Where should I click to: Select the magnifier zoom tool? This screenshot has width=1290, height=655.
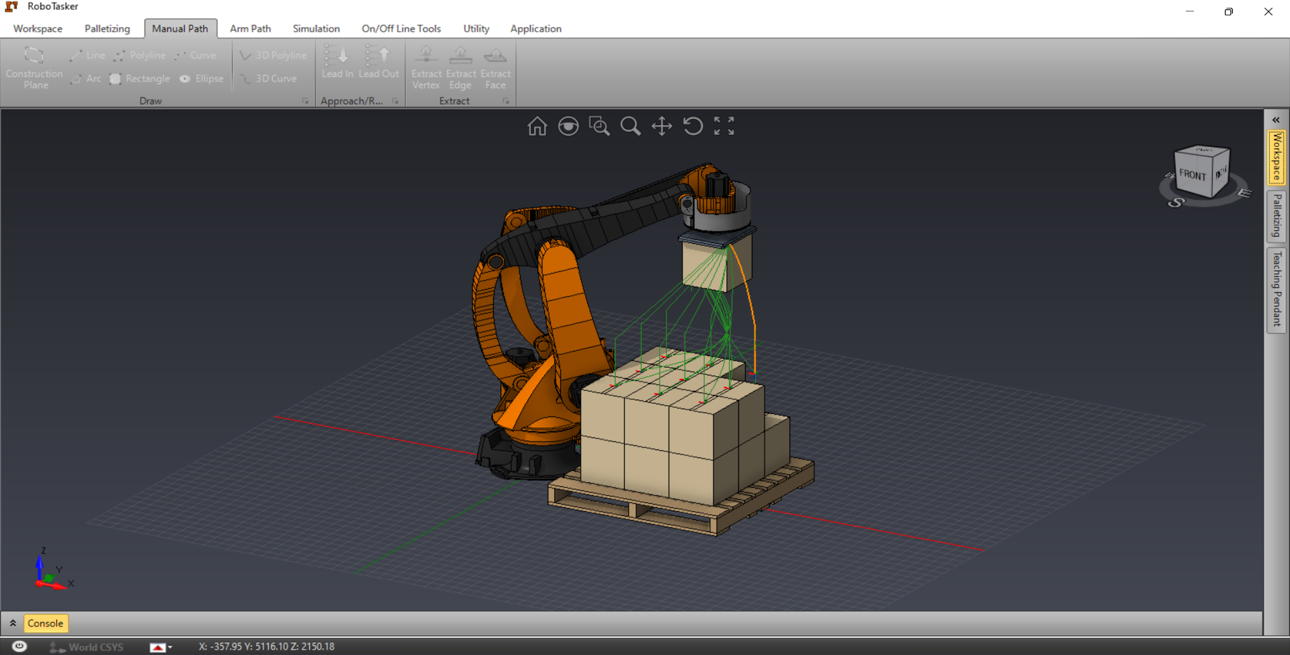(x=630, y=126)
